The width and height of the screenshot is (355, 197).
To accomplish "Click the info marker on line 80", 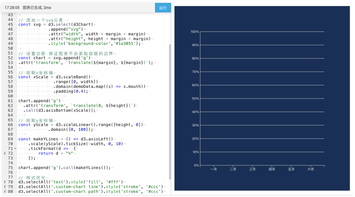I will 5,191.
